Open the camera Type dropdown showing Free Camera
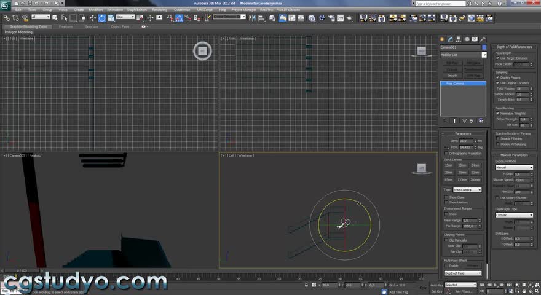Viewport: 541px width, 295px height. [467, 190]
